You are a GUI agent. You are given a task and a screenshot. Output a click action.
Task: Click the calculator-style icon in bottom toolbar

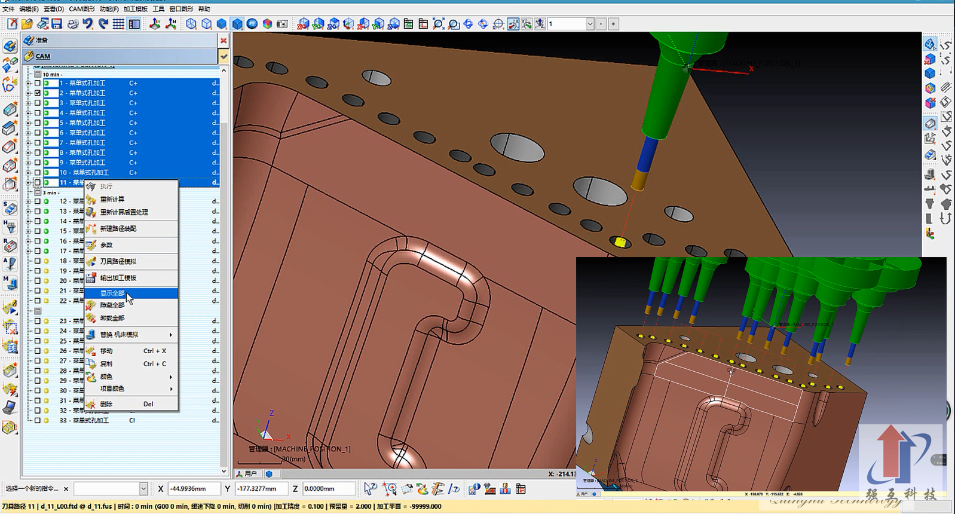(x=521, y=489)
